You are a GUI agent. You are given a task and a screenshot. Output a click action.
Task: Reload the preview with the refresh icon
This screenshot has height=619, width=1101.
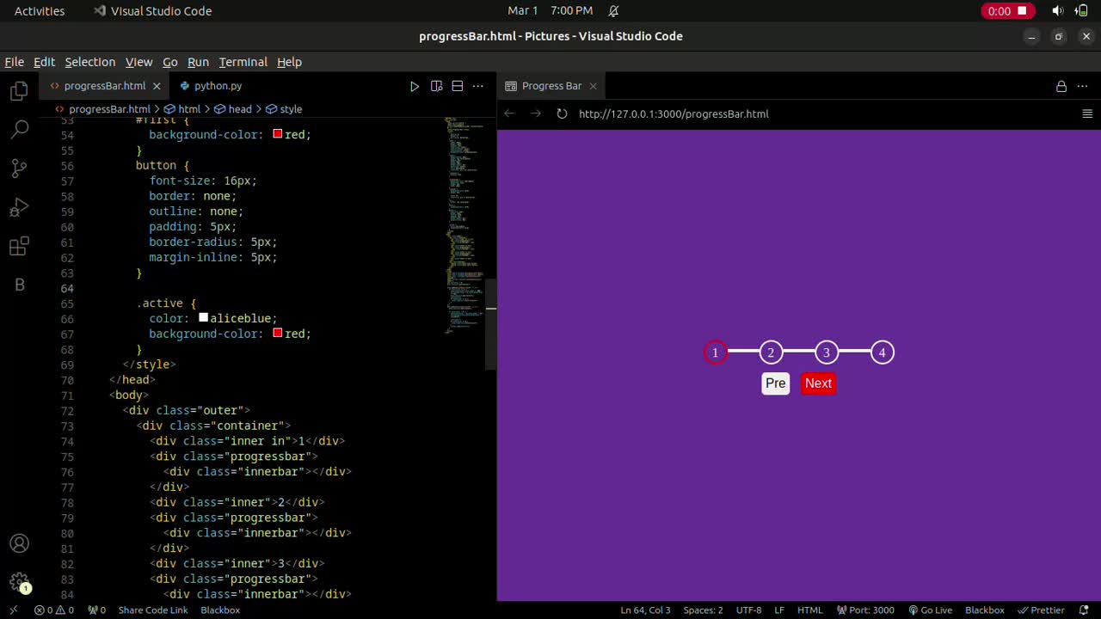[562, 113]
